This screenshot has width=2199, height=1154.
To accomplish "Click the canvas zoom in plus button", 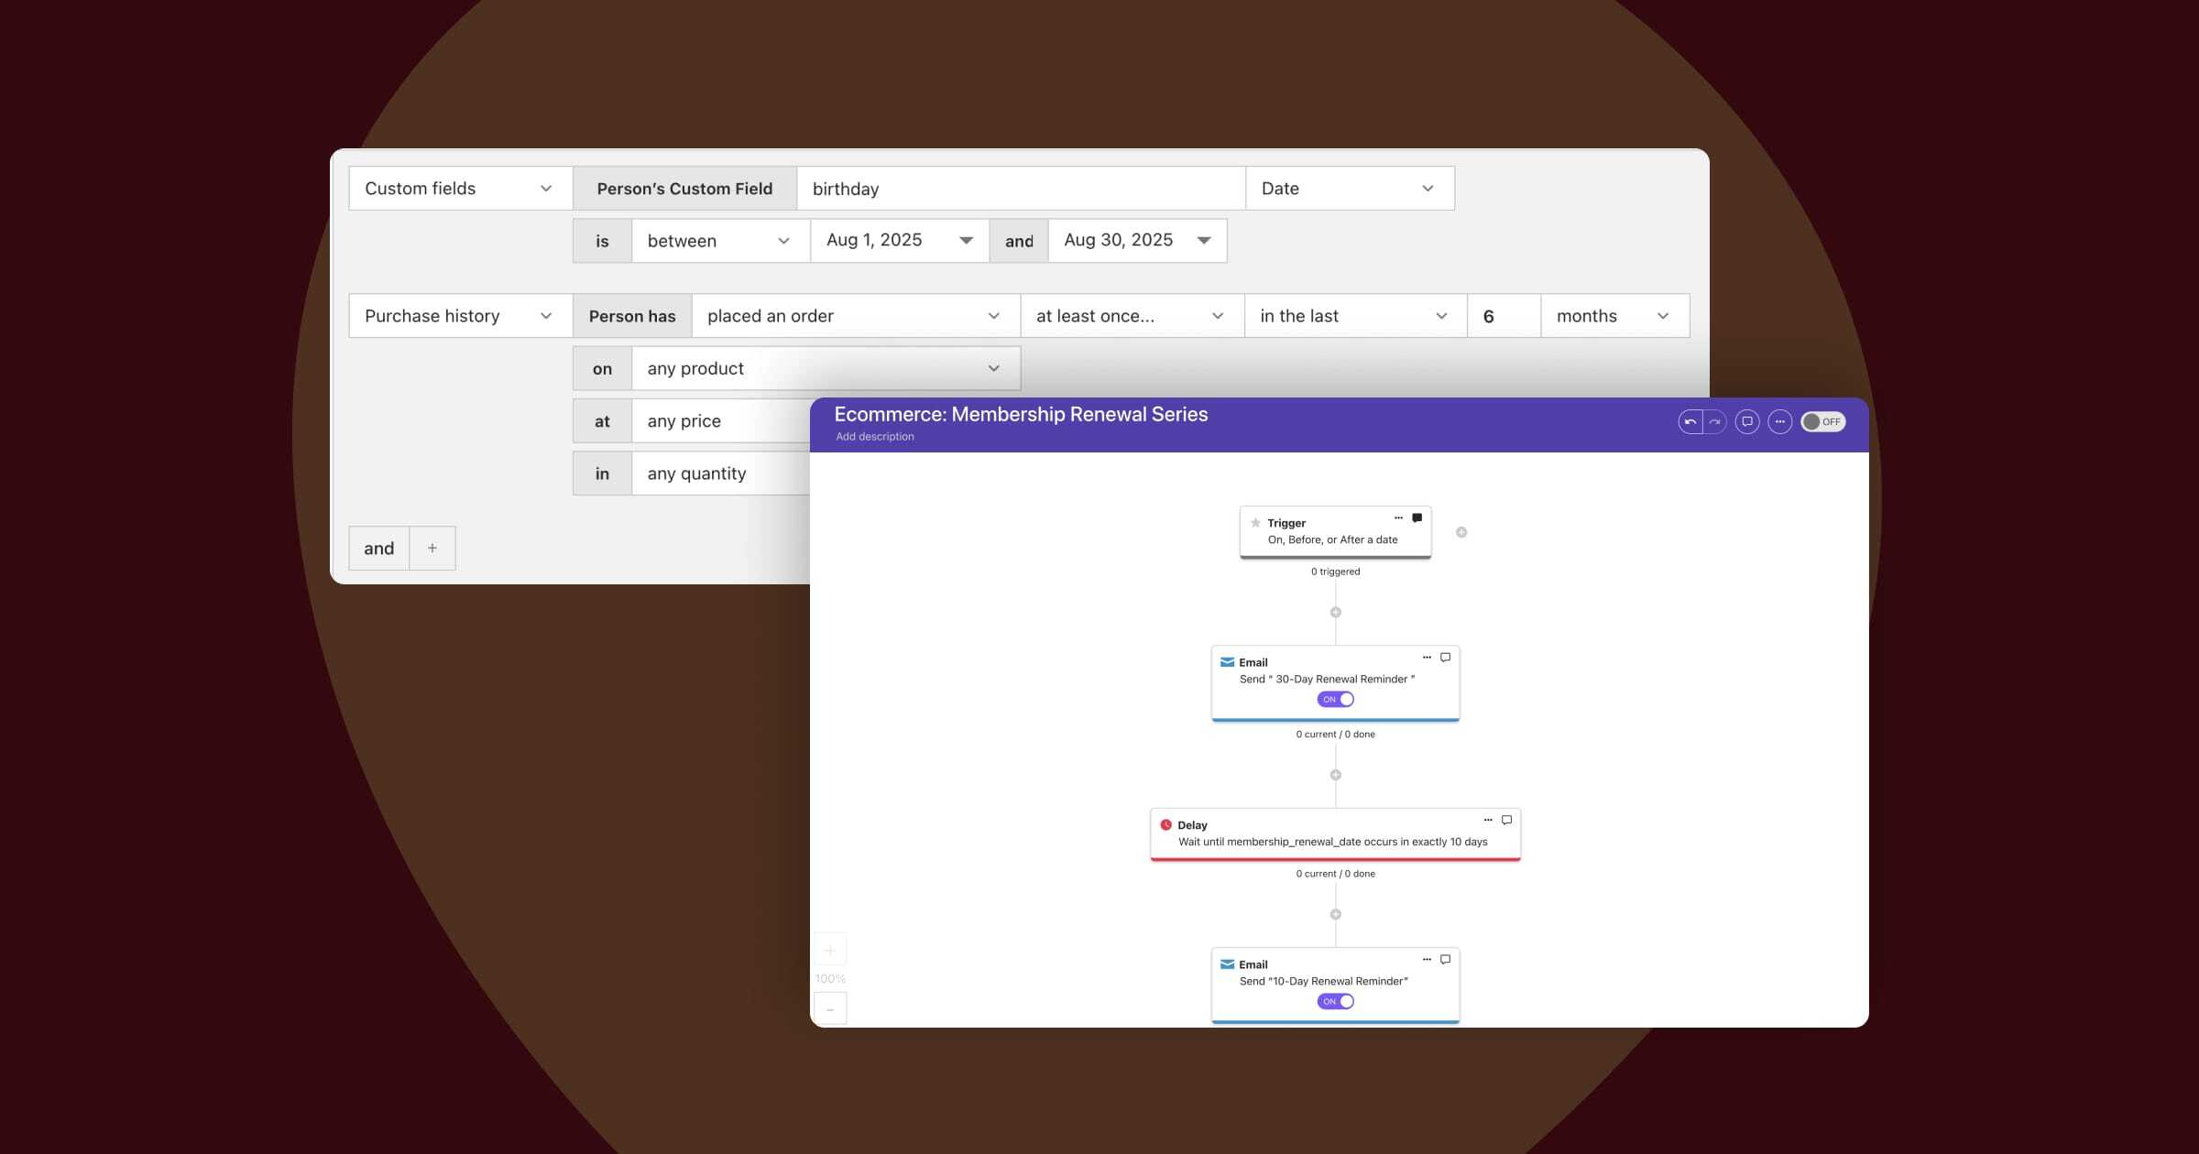I will [x=830, y=951].
